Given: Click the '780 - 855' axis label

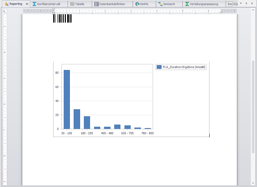Looking at the screenshot, I should pyautogui.click(x=148, y=133).
